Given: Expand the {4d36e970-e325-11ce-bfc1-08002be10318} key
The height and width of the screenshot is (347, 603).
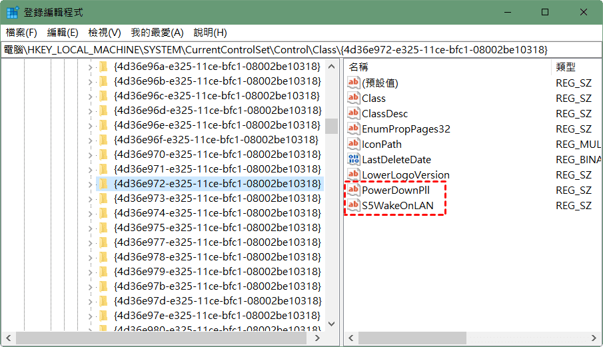Looking at the screenshot, I should (90, 155).
